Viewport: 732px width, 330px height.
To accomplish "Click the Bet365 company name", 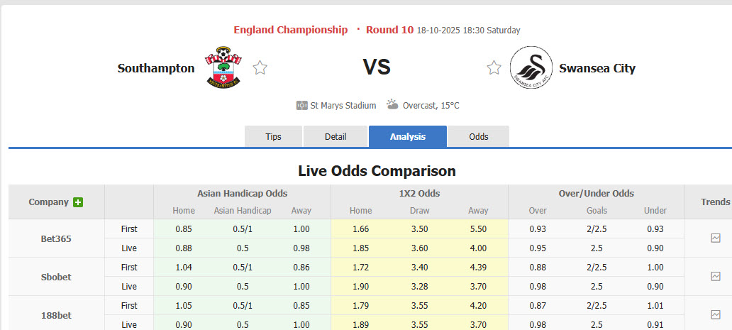I will (x=56, y=238).
